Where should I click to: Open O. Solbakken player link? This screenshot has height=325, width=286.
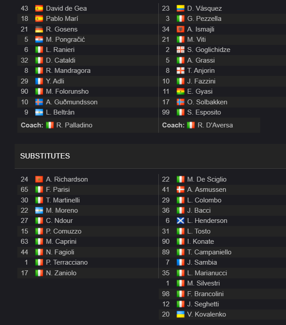207,102
